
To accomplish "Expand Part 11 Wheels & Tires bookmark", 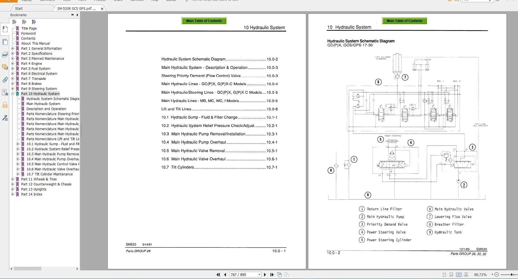I will 12,179.
